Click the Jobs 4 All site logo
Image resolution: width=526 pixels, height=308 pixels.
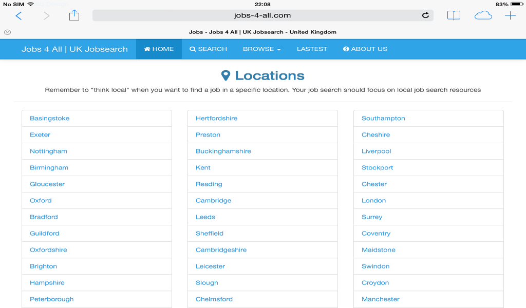pos(75,49)
